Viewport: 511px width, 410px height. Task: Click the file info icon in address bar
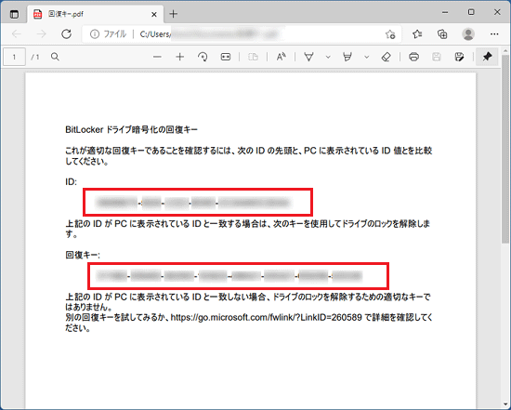94,33
